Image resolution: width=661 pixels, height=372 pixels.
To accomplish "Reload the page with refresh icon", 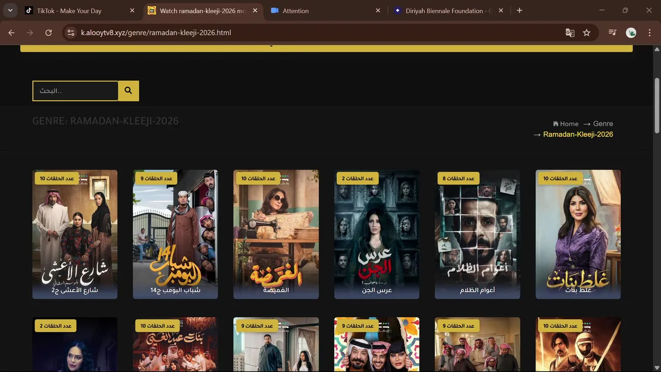I will click(x=49, y=33).
